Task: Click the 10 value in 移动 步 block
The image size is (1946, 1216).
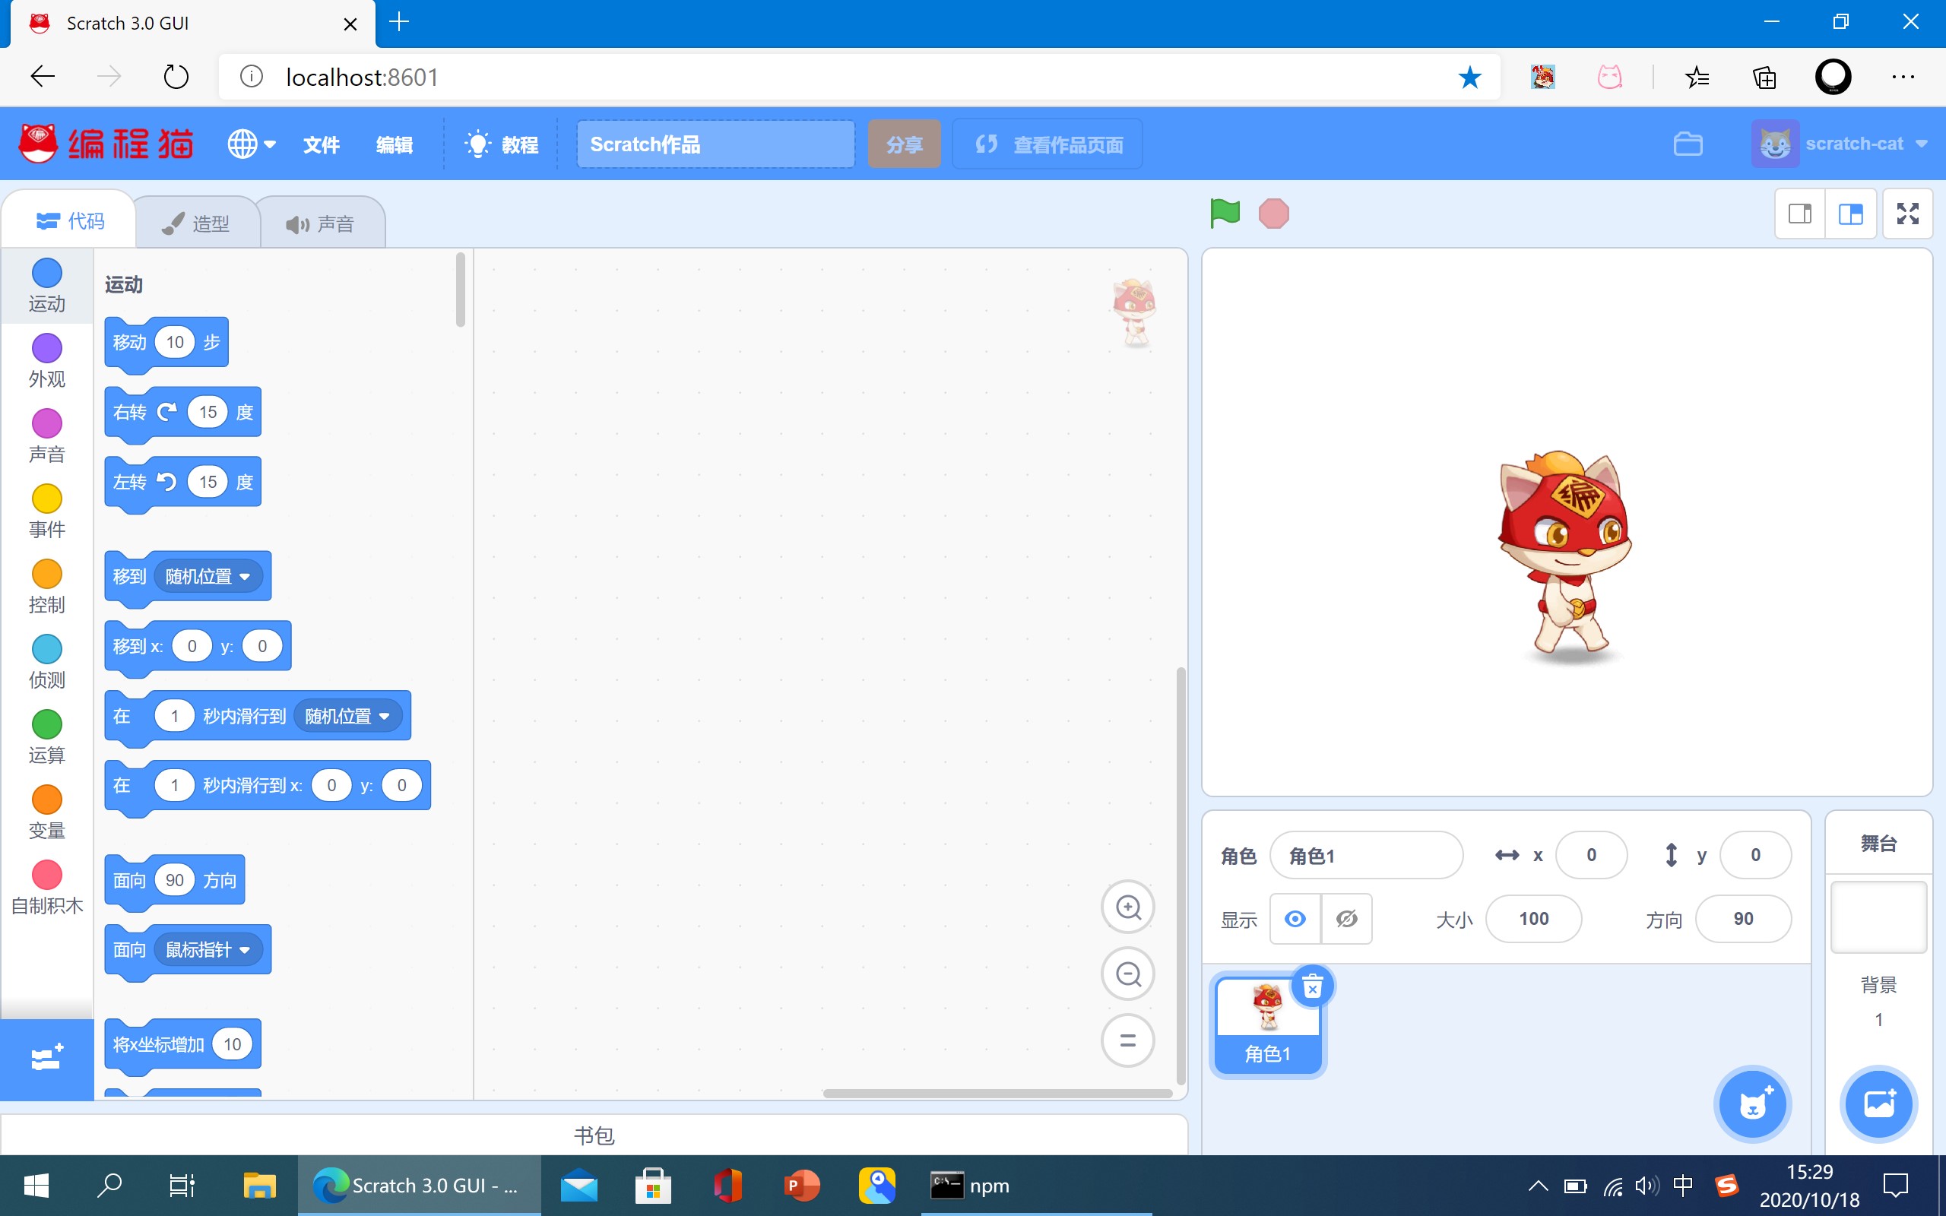Action: coord(175,343)
